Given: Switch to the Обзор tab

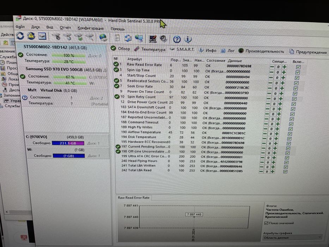Looking at the screenshot, I should [x=121, y=49].
